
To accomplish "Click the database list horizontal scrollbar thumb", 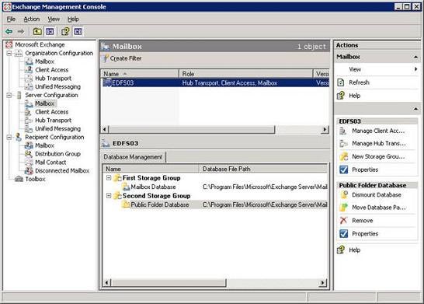I will click(x=169, y=283).
